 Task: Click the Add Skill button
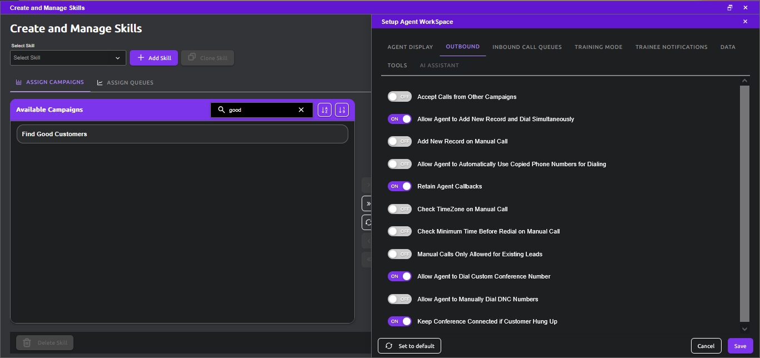(154, 58)
